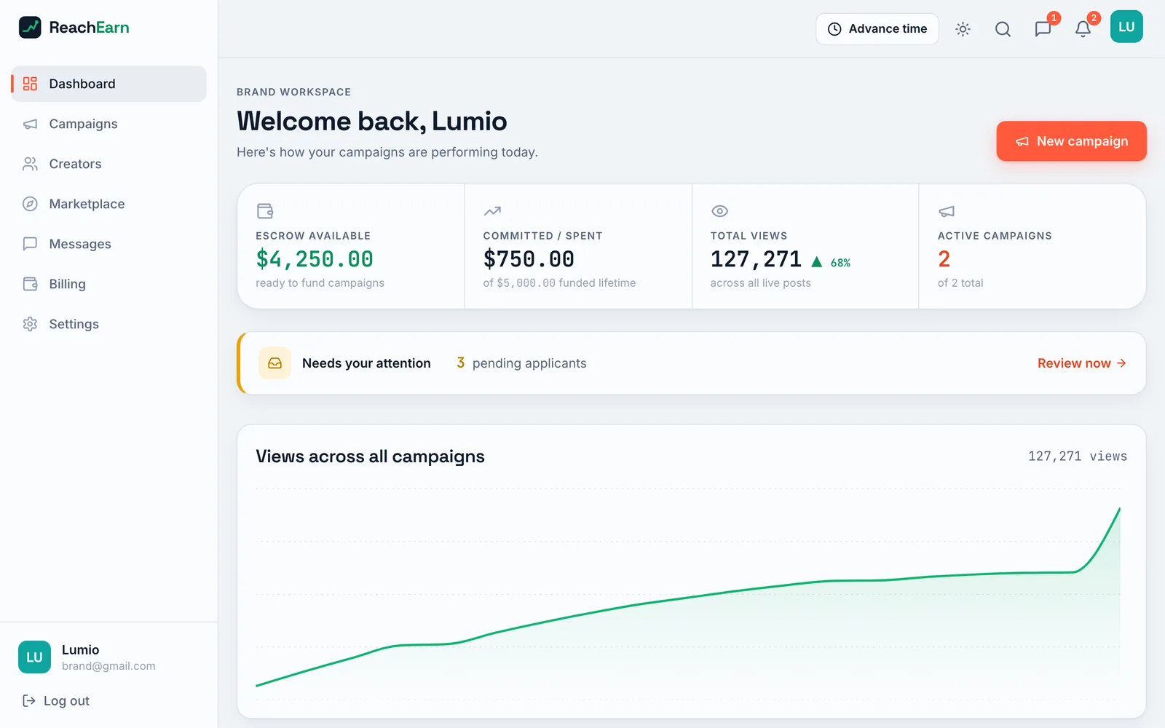
Task: Click the trending arrow icon above Committed / Spent
Action: 492,211
